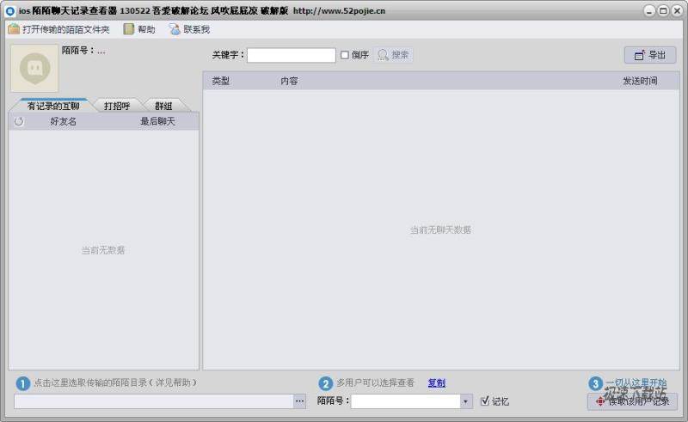Sort by 最后聊天 column header

157,121
